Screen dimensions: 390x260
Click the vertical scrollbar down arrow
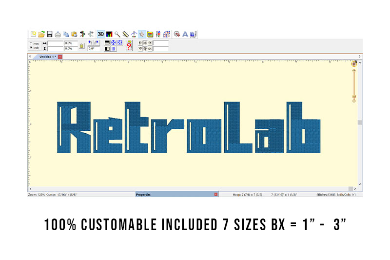coord(360,184)
